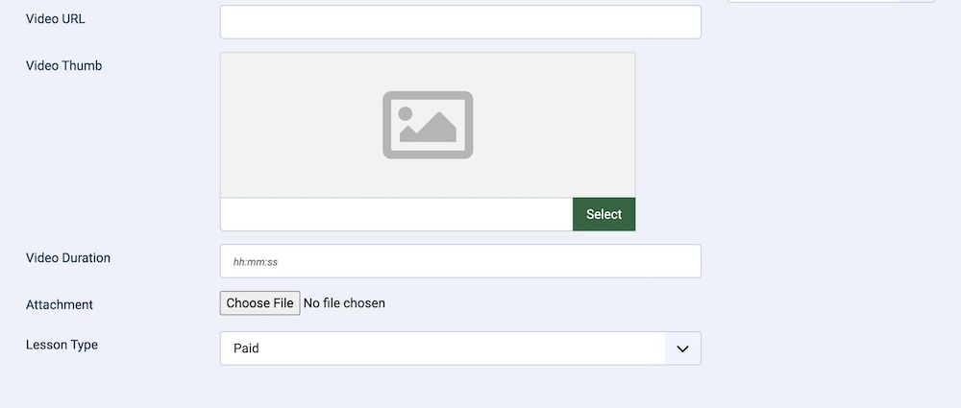
Task: Click the Video Thumb label
Action: 63,66
